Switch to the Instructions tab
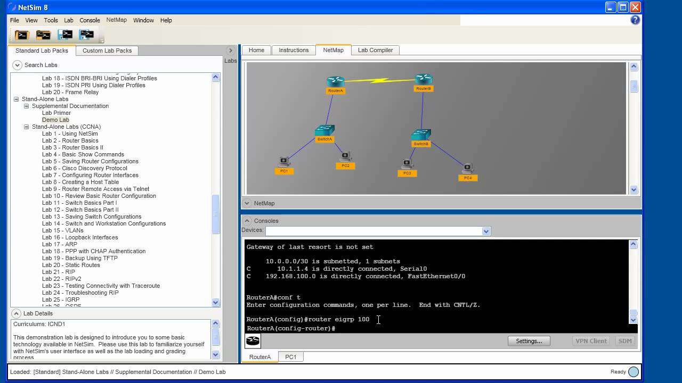 [x=294, y=50]
